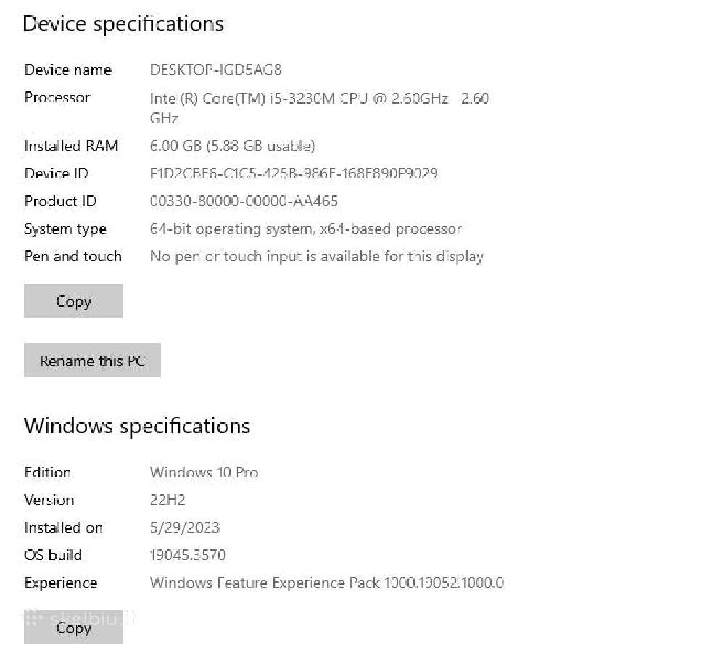Click the Device name label
The image size is (712, 653).
click(68, 70)
